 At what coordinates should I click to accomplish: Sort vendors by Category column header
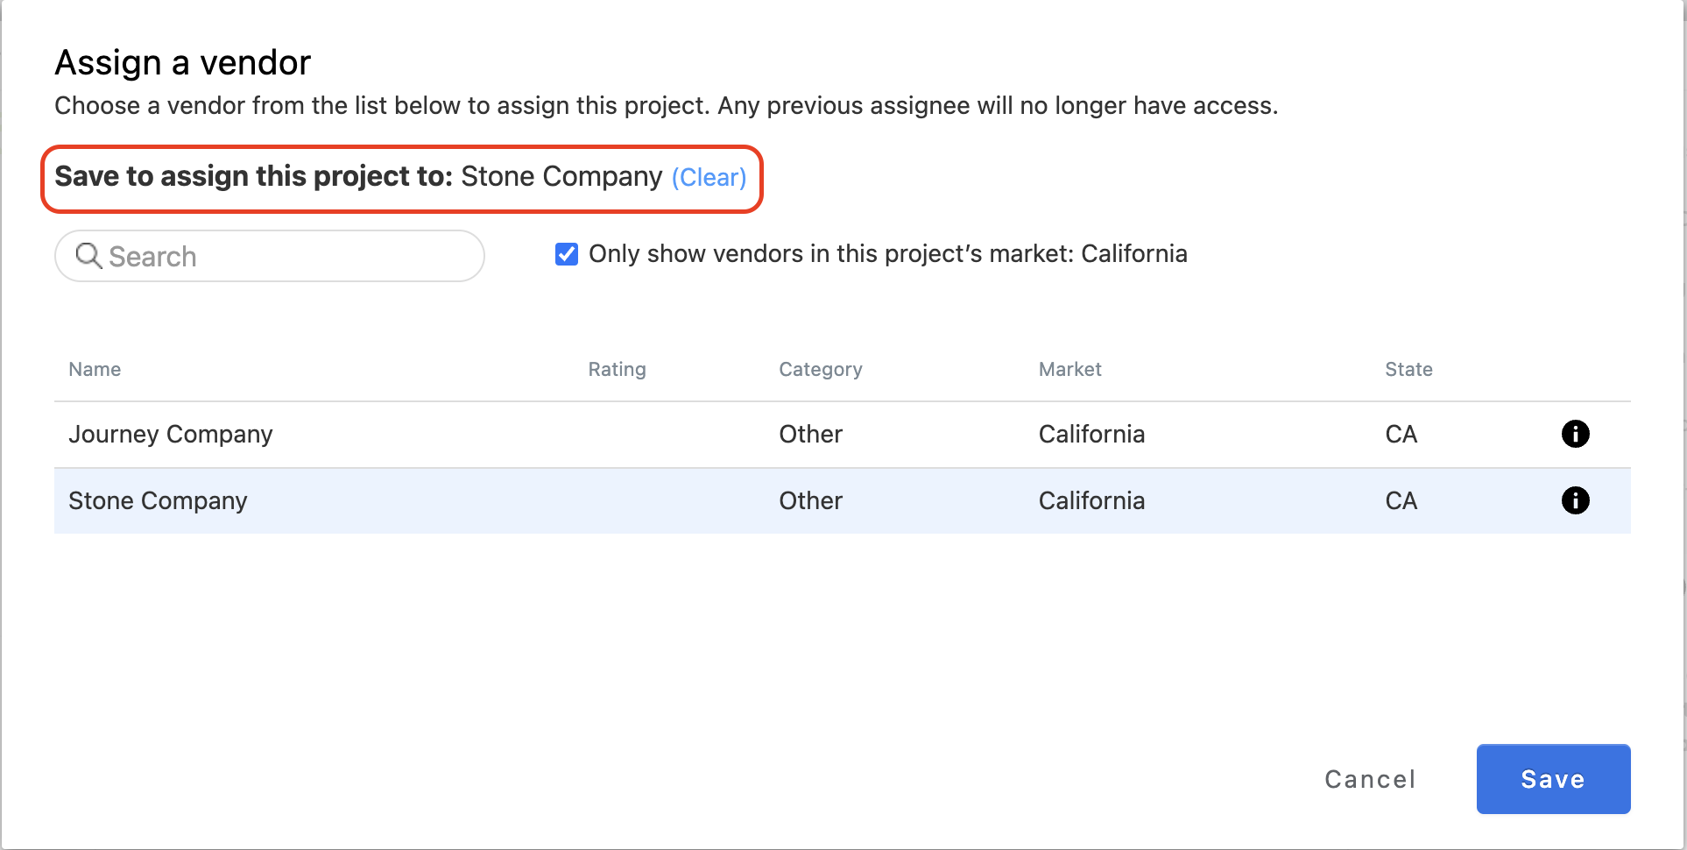[820, 369]
